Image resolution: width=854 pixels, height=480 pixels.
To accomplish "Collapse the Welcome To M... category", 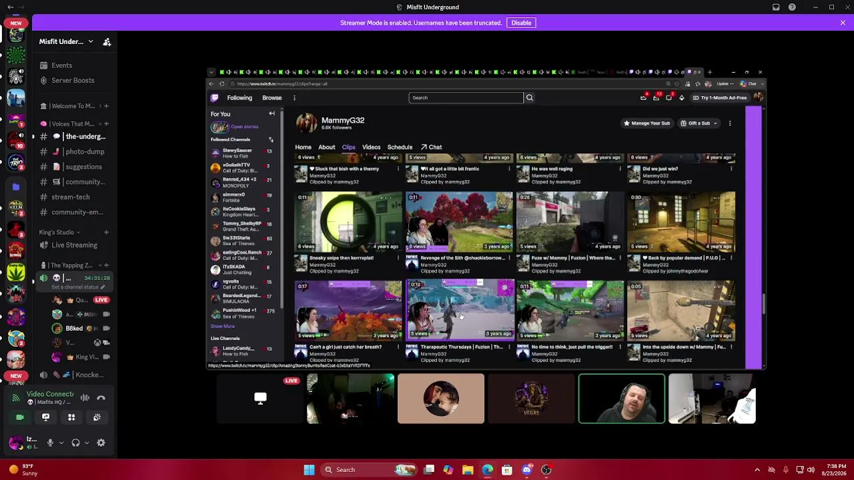I will (73, 106).
